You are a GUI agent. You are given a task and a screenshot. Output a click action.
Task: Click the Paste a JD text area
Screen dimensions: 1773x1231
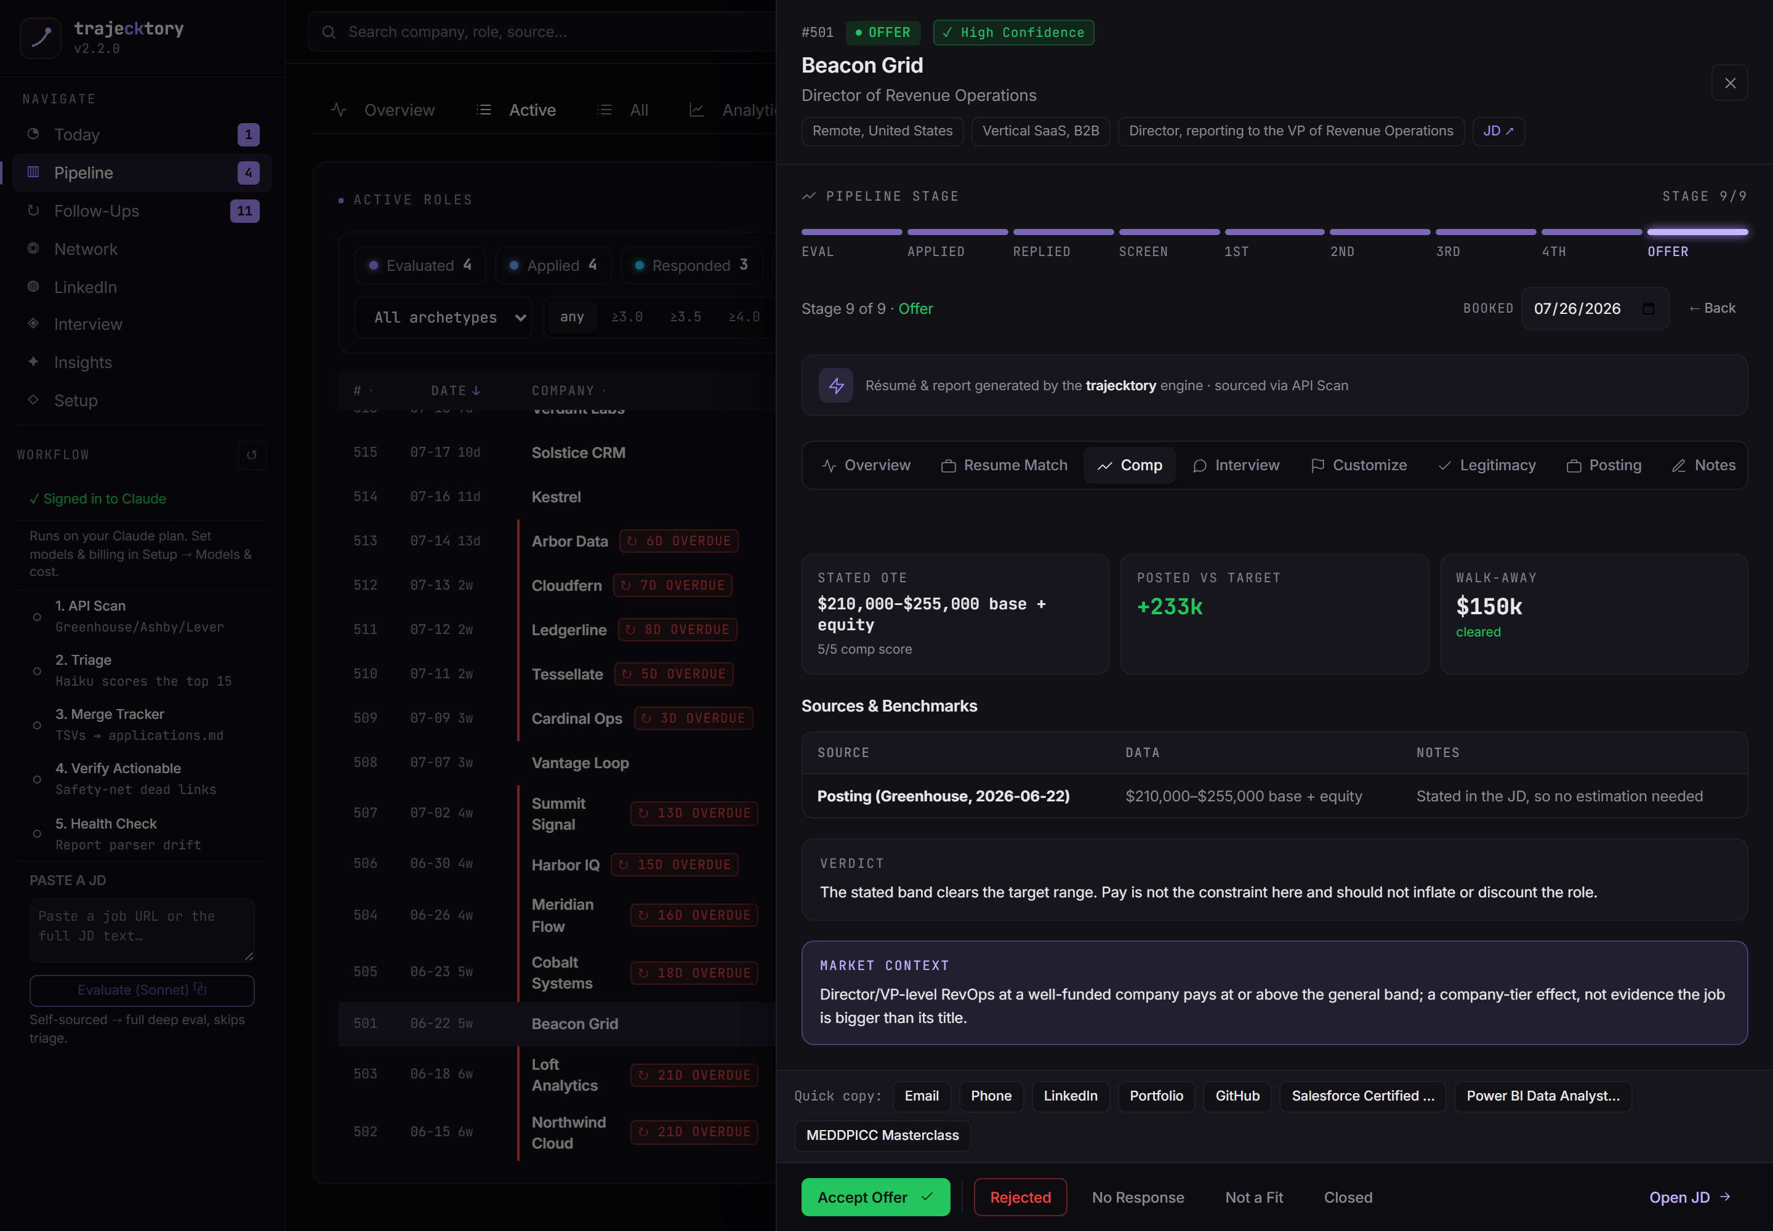tap(142, 930)
